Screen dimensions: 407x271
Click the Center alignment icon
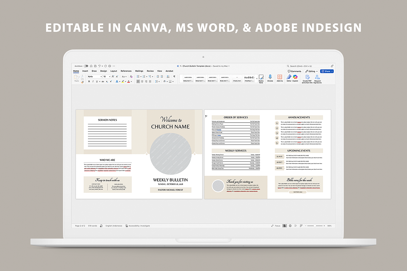pos(142,82)
